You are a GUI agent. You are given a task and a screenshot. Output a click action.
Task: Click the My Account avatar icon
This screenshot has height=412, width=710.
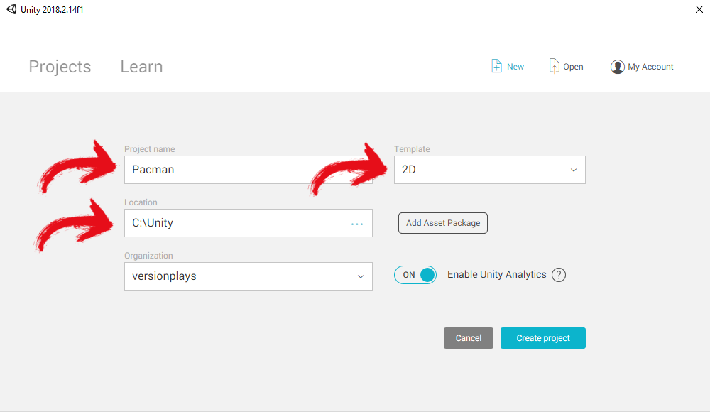coord(617,67)
